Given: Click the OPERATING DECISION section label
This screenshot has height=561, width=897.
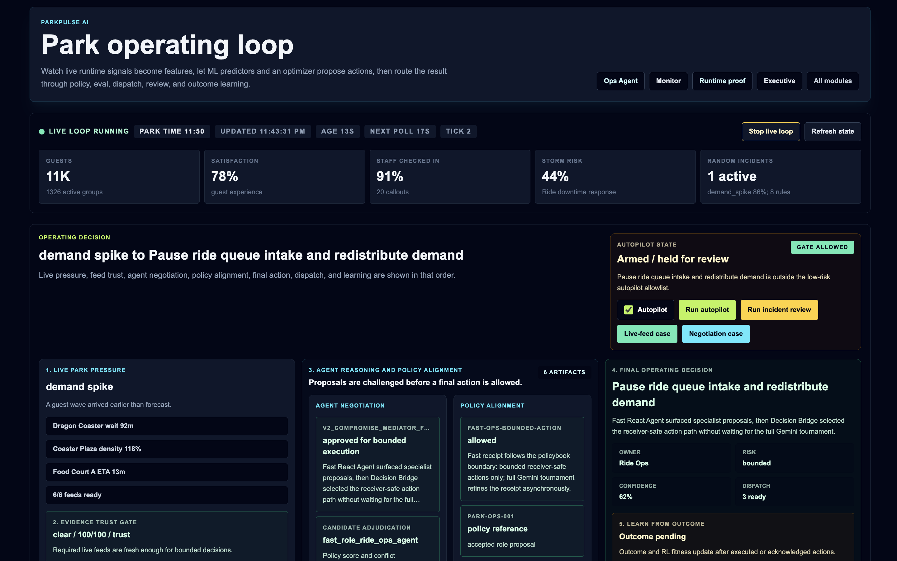Looking at the screenshot, I should coord(74,238).
